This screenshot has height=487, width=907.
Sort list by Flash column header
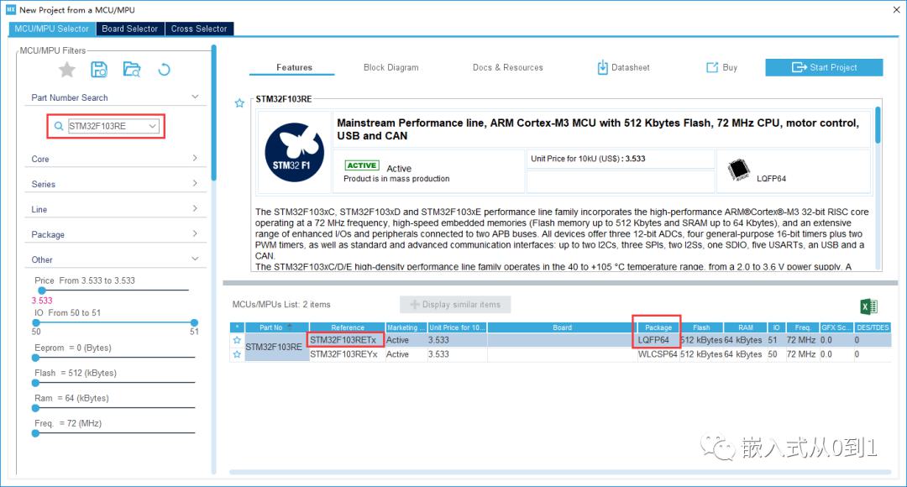(701, 327)
